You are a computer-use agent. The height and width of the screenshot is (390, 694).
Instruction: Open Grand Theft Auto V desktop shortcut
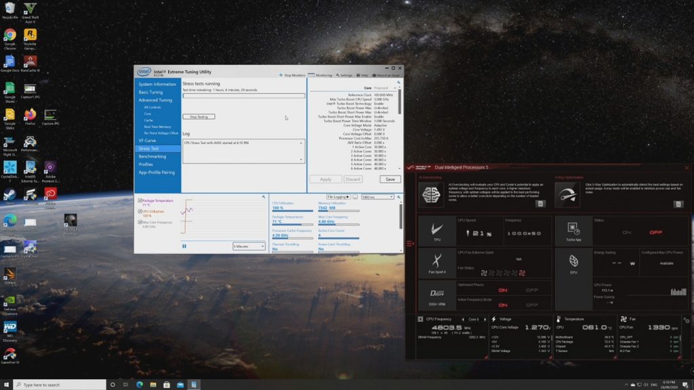pyautogui.click(x=30, y=12)
